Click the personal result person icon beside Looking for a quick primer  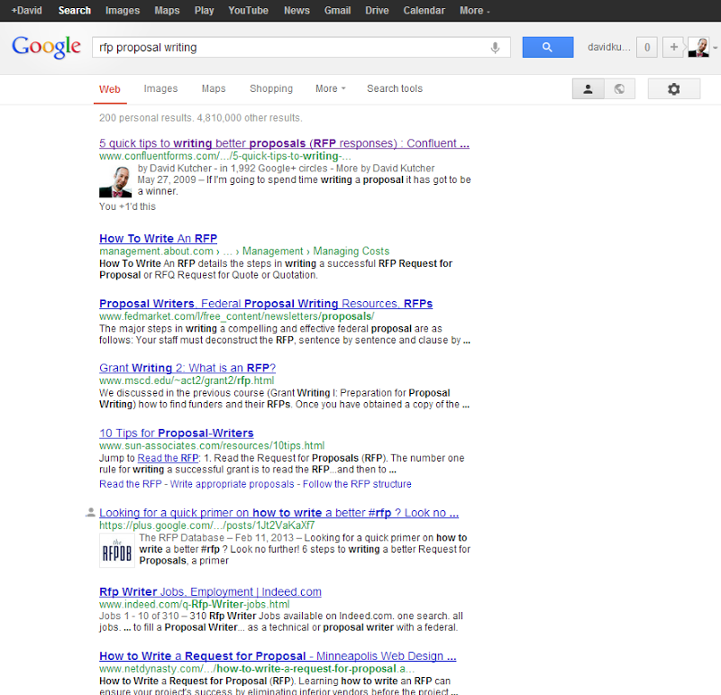(91, 512)
